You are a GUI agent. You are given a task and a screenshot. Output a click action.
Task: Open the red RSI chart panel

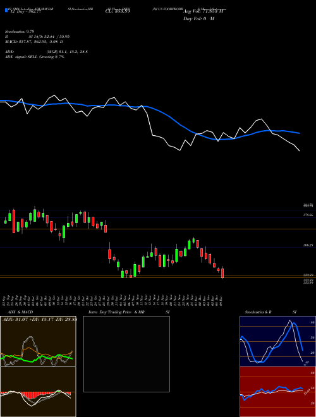point(277,392)
